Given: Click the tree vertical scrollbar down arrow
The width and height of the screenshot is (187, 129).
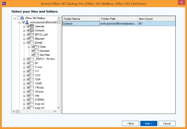Looking at the screenshot, I should [x=59, y=108].
